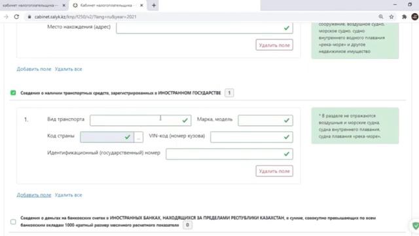Open the zoom magnifier icon in address bar
The image size is (419, 236).
(x=381, y=16)
